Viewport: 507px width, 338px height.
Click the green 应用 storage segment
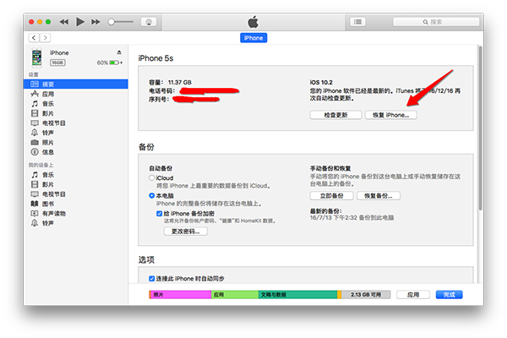(x=235, y=295)
